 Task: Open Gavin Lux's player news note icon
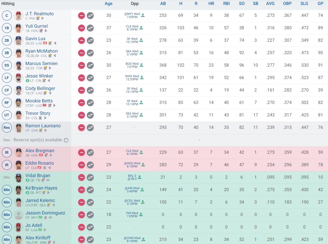[49, 44]
